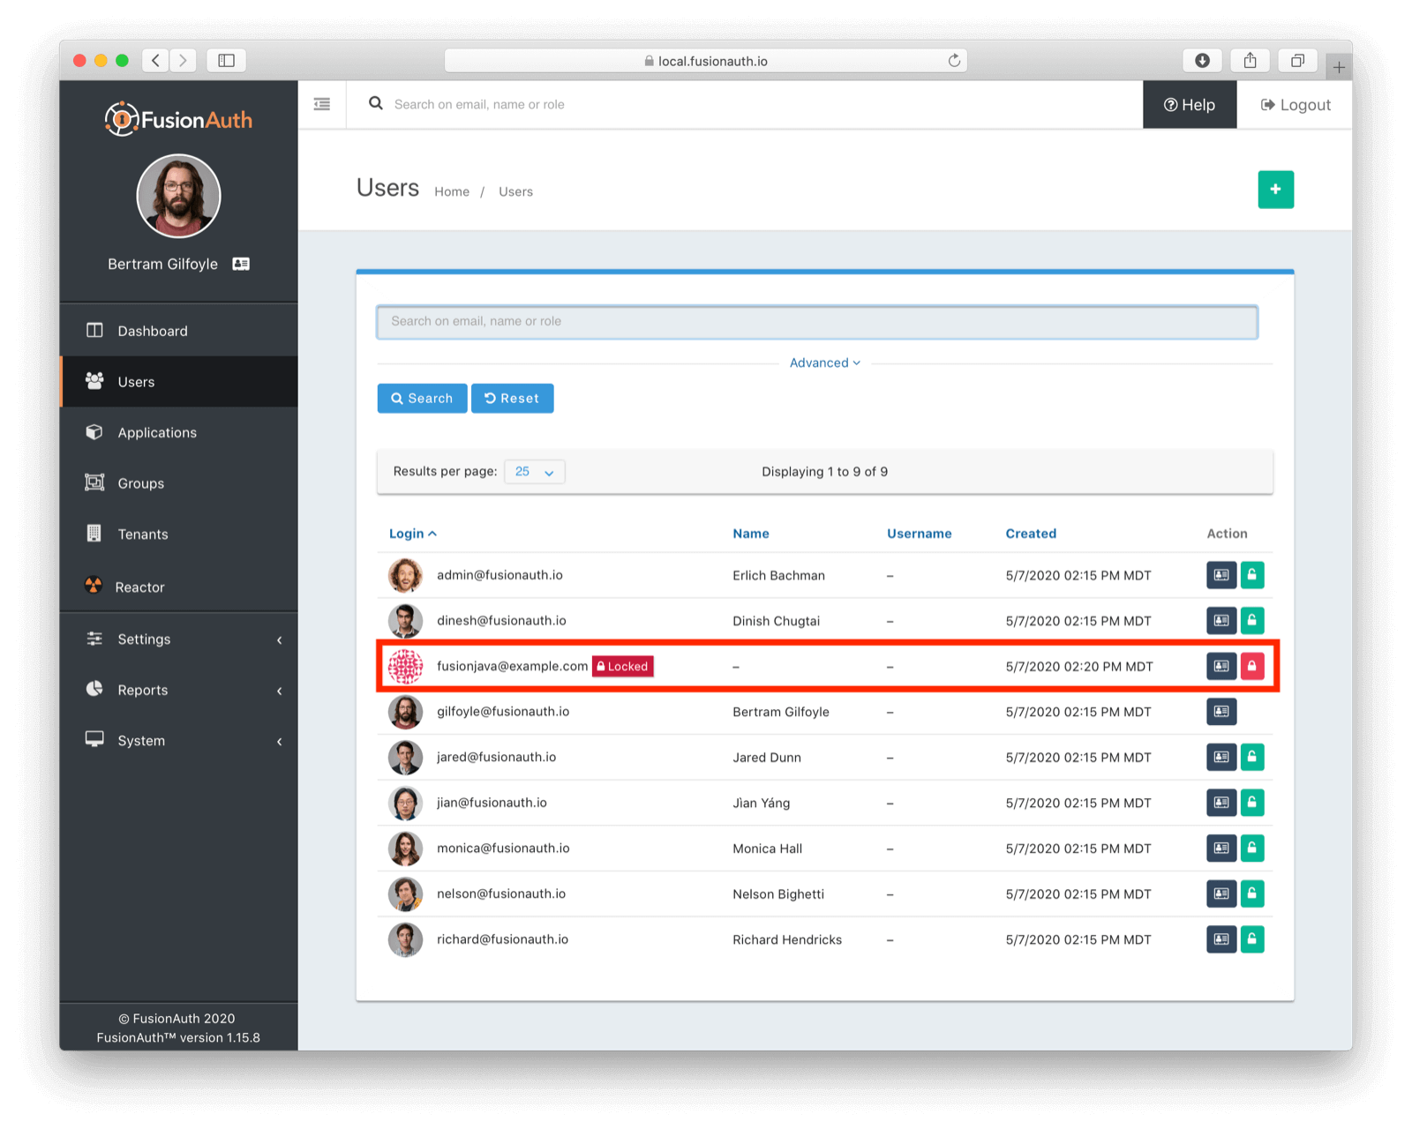The height and width of the screenshot is (1129, 1412).
Task: Click the blue Search button
Action: click(x=422, y=399)
